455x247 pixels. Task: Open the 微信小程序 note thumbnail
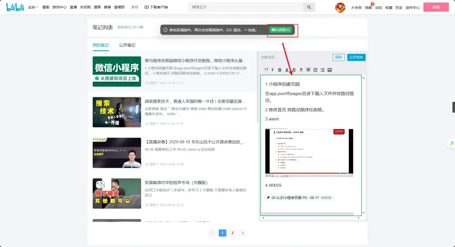tap(117, 71)
